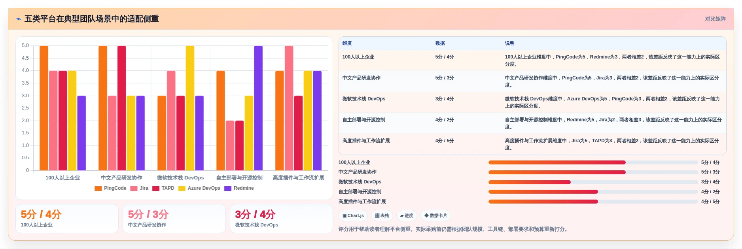Toggle the Jira legend entry
The width and height of the screenshot is (742, 249).
point(139,188)
